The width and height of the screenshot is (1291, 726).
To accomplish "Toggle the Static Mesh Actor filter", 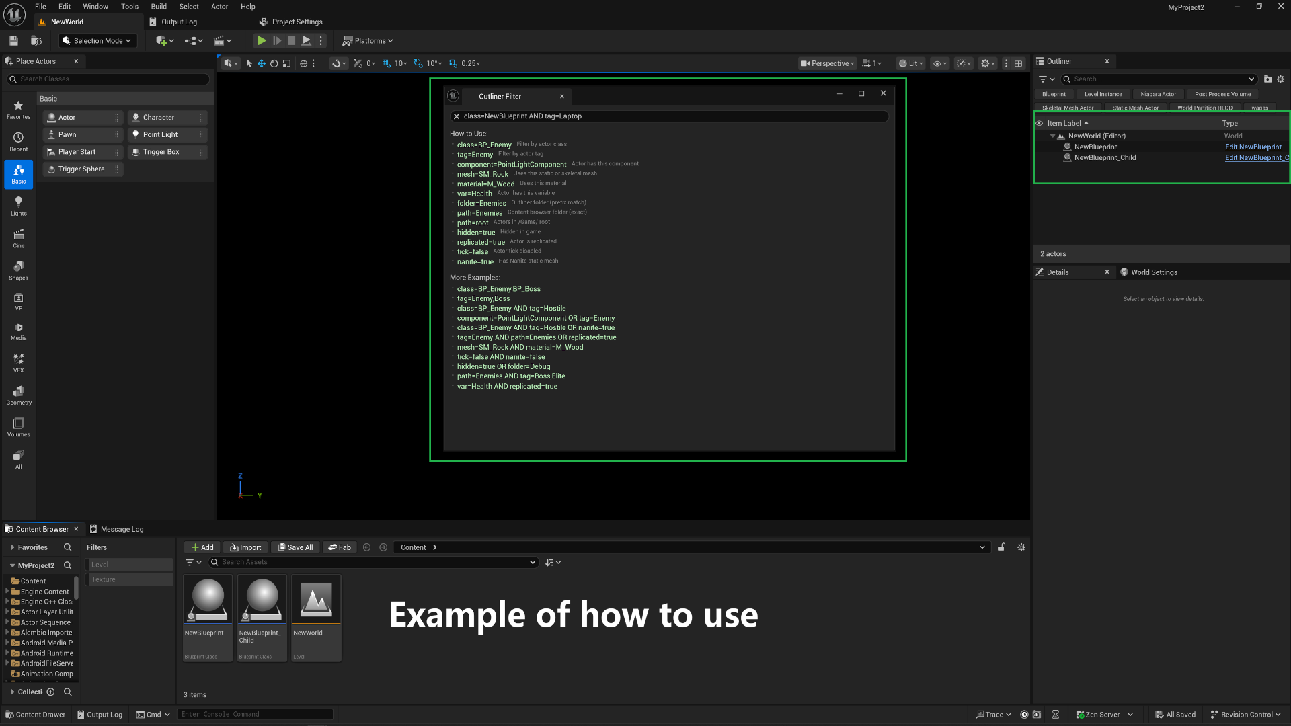I will pos(1135,108).
